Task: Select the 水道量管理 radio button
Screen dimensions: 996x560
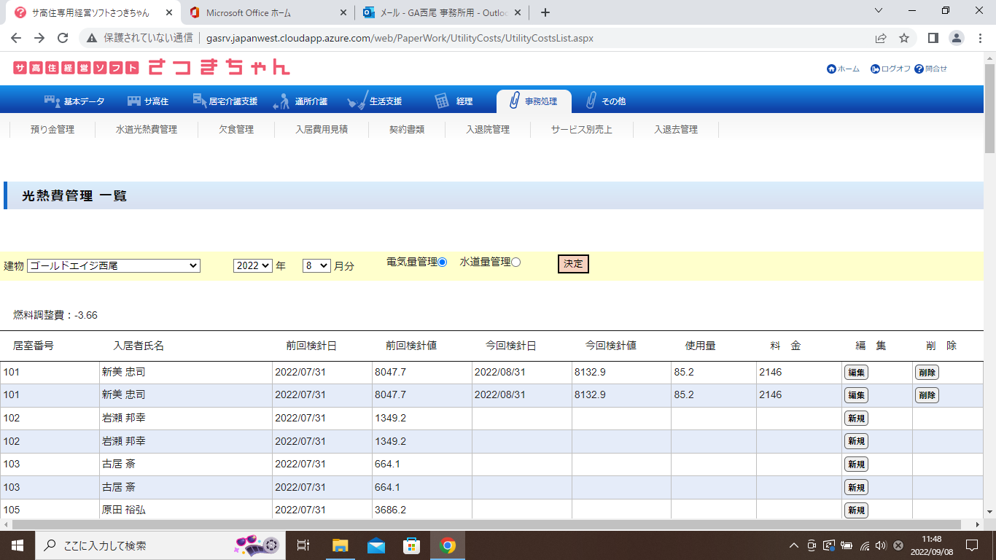Action: [x=516, y=262]
